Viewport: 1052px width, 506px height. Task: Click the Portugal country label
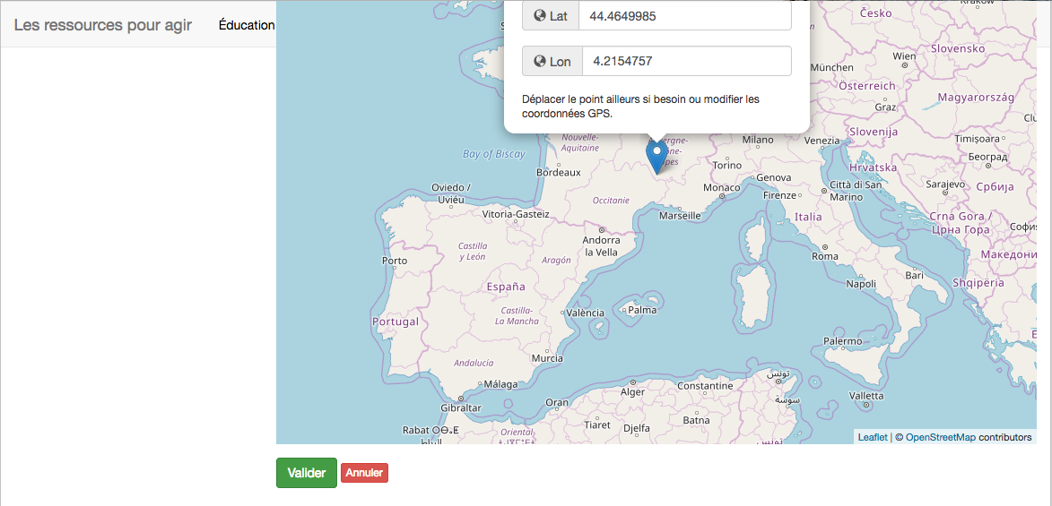coord(396,321)
